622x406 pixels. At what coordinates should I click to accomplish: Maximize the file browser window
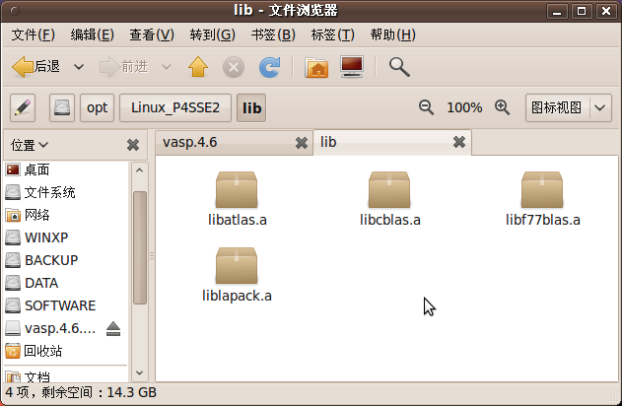click(x=582, y=11)
